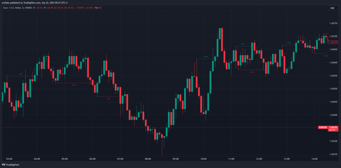Open the USD currency selector

332,8
